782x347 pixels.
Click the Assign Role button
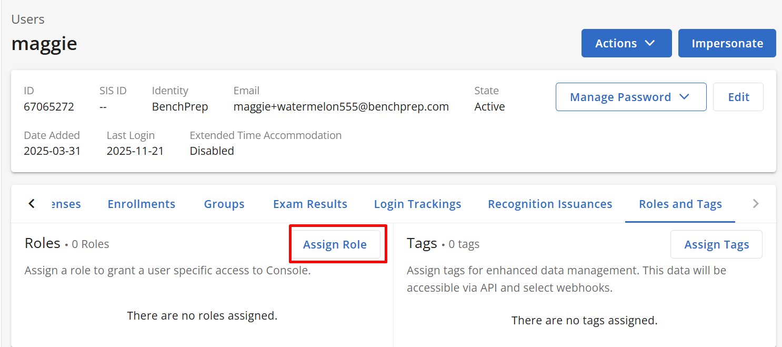click(x=335, y=244)
